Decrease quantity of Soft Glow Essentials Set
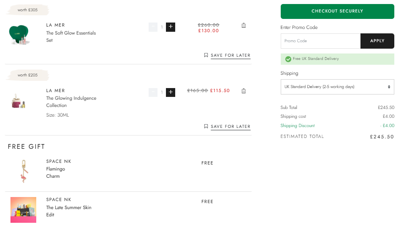The image size is (408, 228). pyautogui.click(x=153, y=27)
